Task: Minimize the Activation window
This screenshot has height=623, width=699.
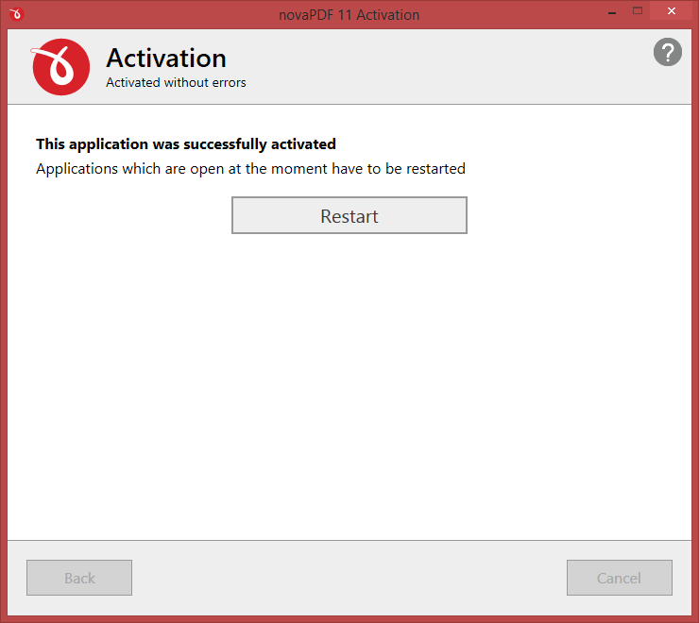Action: [612, 12]
